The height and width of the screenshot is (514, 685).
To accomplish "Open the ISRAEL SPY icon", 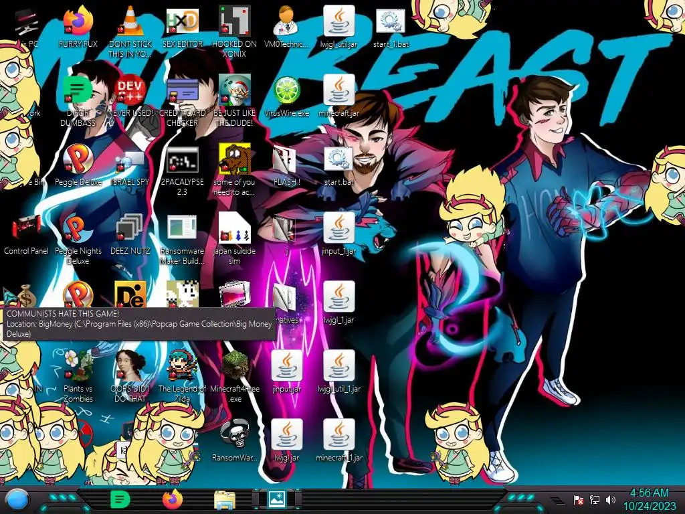I will (130, 160).
